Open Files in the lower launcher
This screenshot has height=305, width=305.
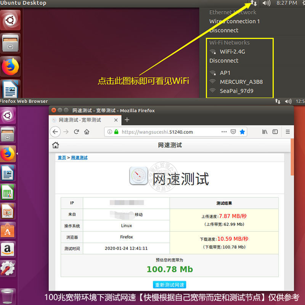(8, 135)
